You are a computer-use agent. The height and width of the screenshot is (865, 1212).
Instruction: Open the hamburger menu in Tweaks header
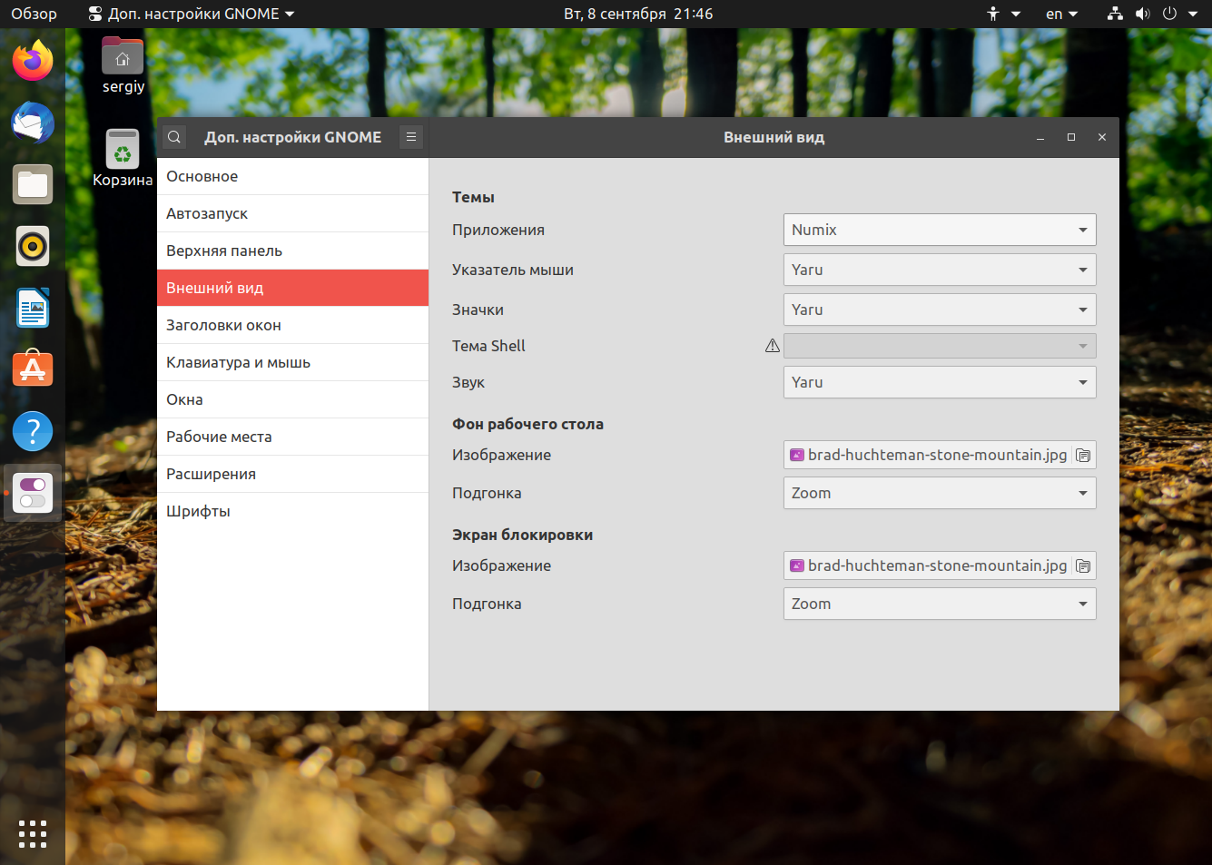tap(411, 137)
